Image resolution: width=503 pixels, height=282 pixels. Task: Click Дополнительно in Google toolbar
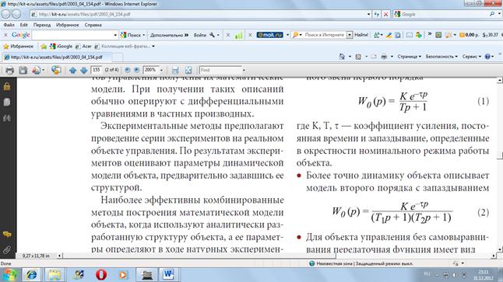(169, 35)
